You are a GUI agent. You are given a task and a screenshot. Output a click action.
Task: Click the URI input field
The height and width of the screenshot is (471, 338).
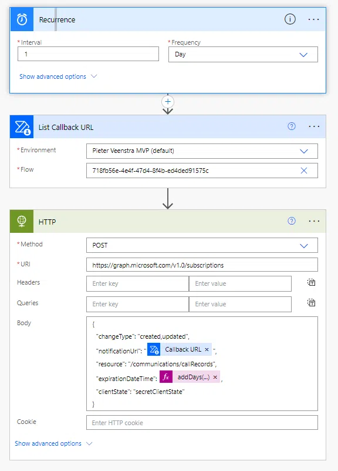[x=202, y=265]
